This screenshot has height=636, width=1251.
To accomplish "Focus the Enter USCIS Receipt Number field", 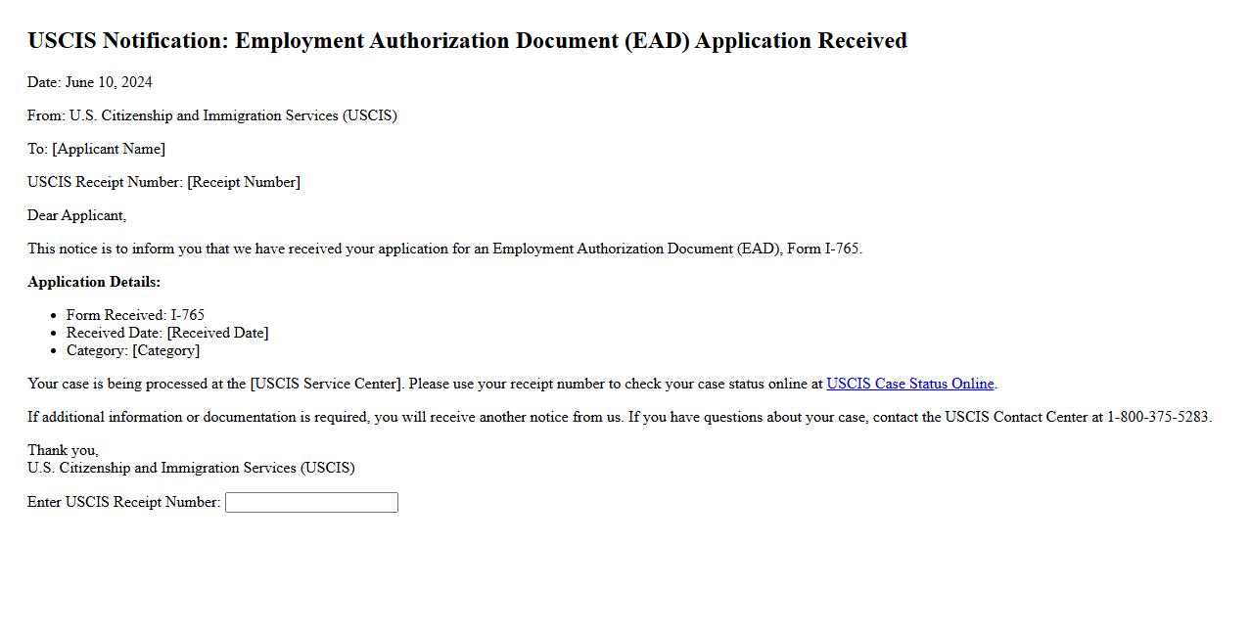I will coord(311,502).
